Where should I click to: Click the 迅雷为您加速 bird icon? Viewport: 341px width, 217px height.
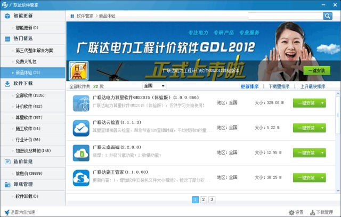7,212
